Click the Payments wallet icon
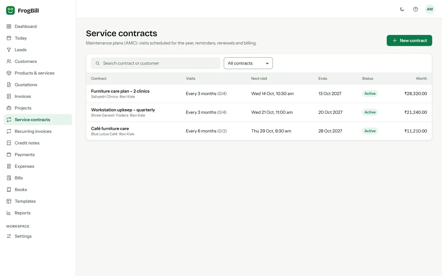Screen dimensions: 442x276 click(9, 155)
